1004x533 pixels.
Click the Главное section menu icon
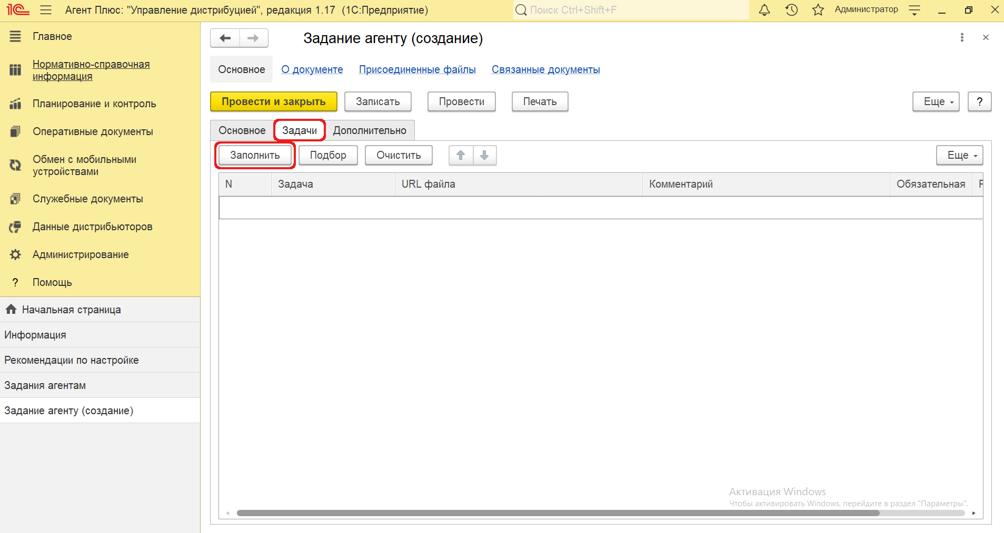point(15,36)
